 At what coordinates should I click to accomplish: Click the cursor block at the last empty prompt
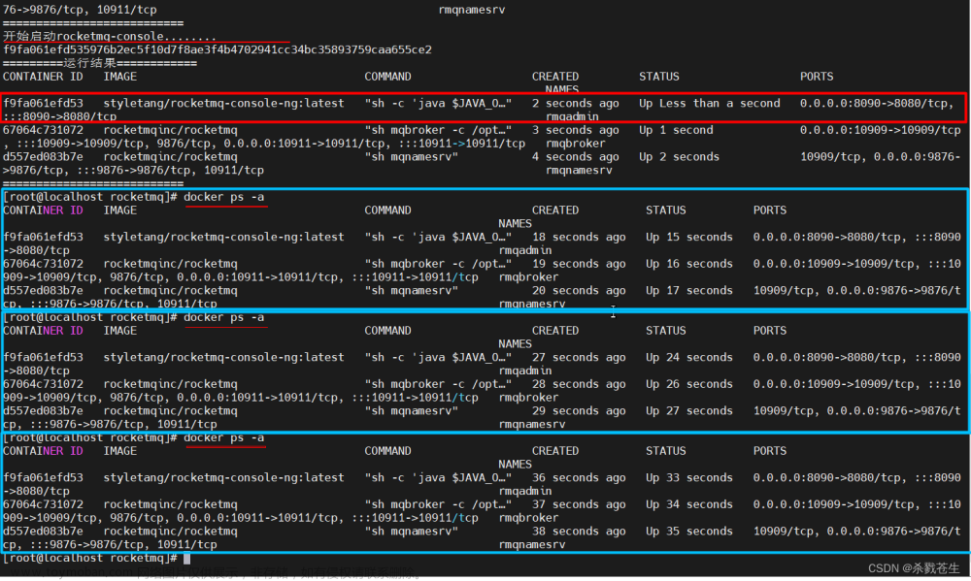pyautogui.click(x=187, y=559)
